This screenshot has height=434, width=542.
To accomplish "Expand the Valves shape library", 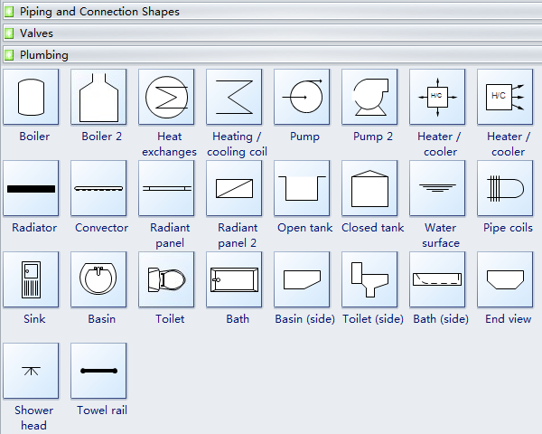I will pos(36,33).
